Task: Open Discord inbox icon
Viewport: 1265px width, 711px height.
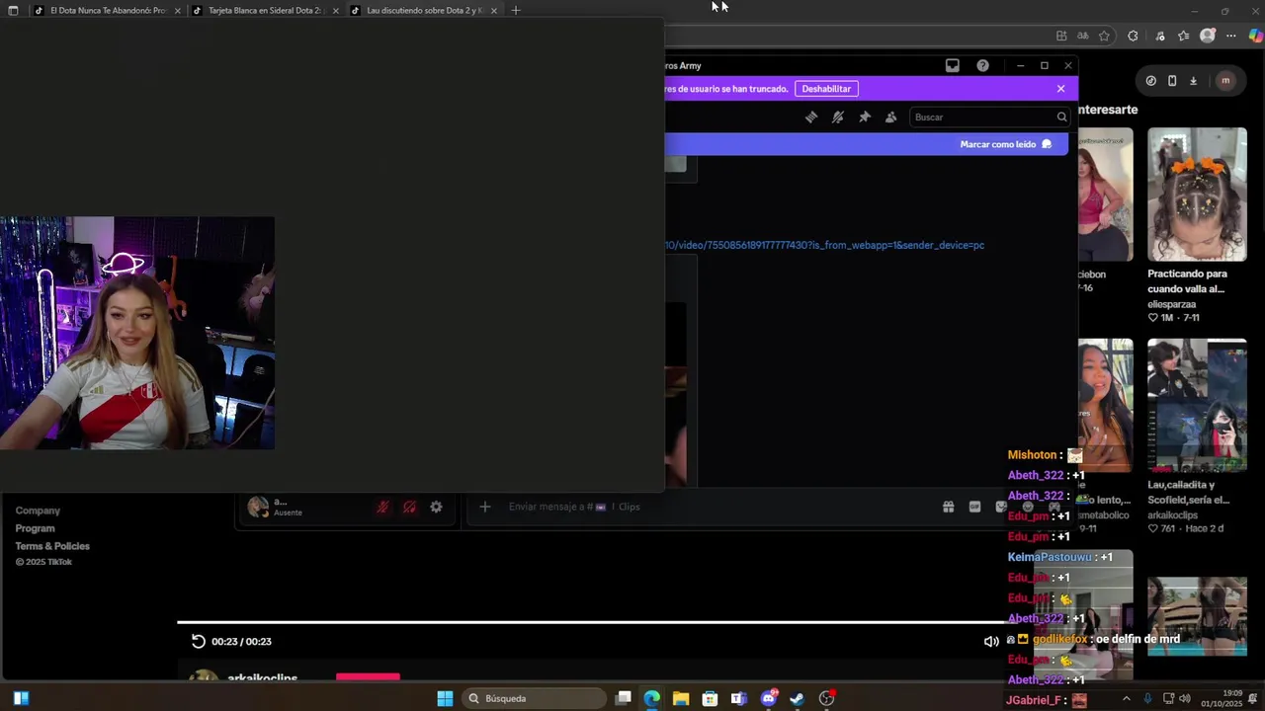Action: click(952, 65)
